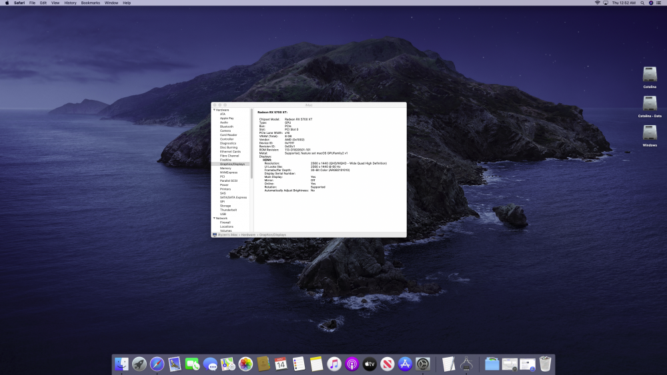Select Graphics/Displays in sidebar
The height and width of the screenshot is (375, 667).
[232, 164]
